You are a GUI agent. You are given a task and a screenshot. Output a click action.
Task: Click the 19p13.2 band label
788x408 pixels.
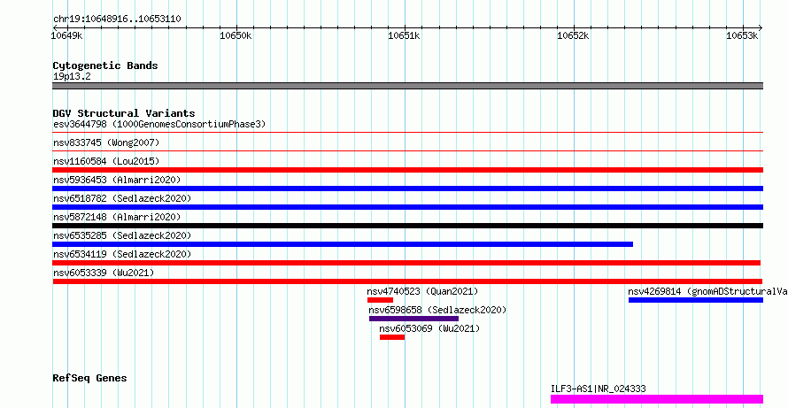pyautogui.click(x=72, y=77)
